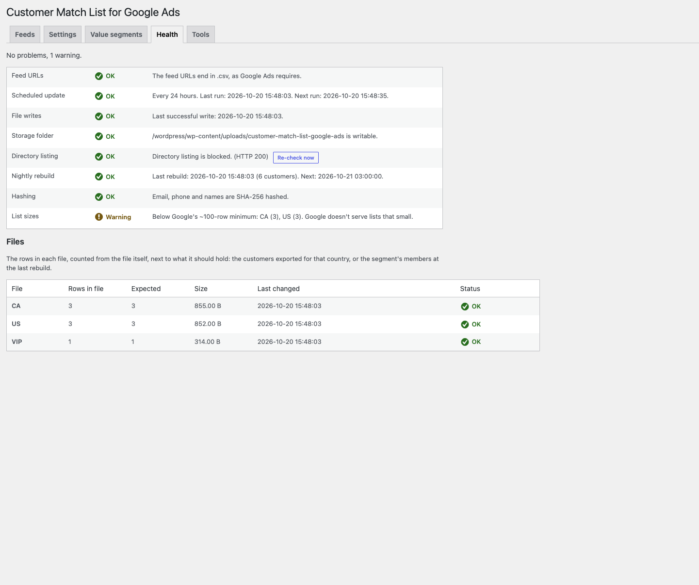Click the OK check icon for Nightly rebuild

(99, 177)
